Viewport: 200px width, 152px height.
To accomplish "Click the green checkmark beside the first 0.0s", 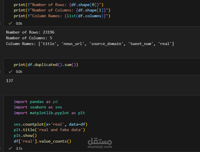I will (10, 23).
